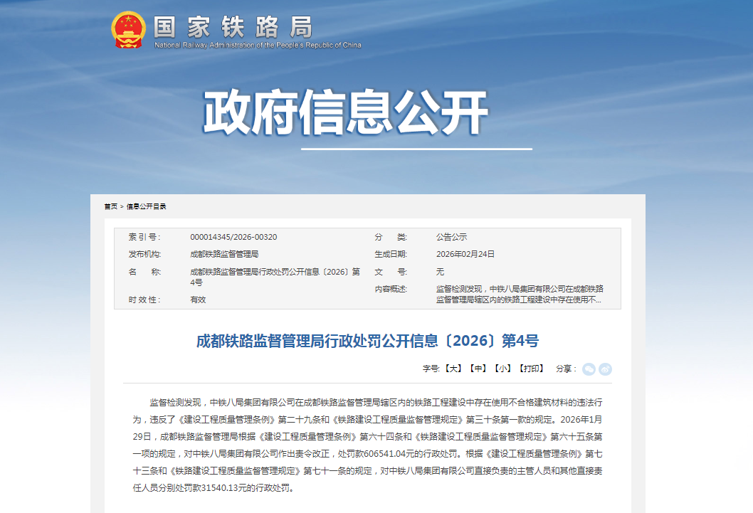Set font size to 大 (large)

coord(453,369)
